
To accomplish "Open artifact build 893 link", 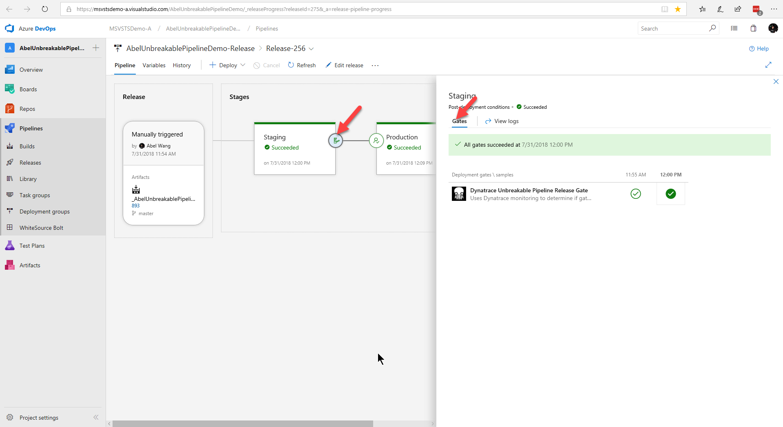I will click(x=135, y=206).
